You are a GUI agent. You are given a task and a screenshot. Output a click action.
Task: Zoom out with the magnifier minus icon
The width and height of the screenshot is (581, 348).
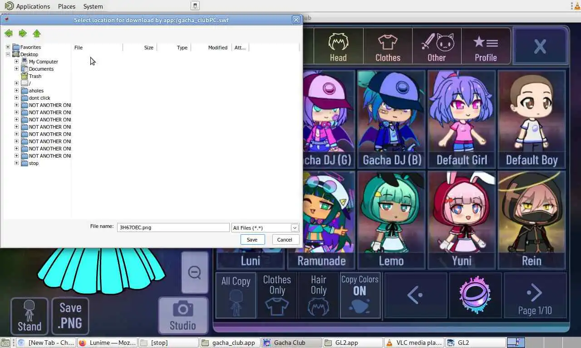pos(195,272)
